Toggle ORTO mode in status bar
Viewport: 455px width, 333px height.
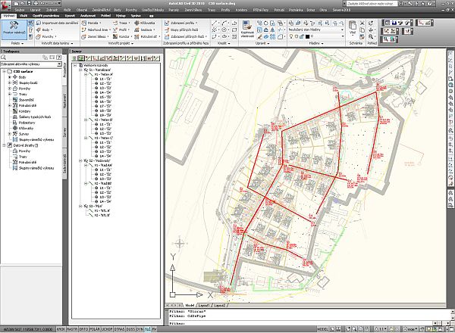click(x=83, y=329)
